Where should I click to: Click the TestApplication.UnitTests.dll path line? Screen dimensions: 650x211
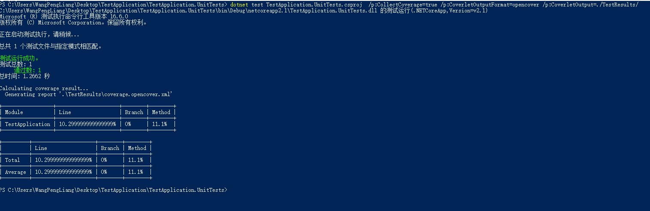(244, 11)
